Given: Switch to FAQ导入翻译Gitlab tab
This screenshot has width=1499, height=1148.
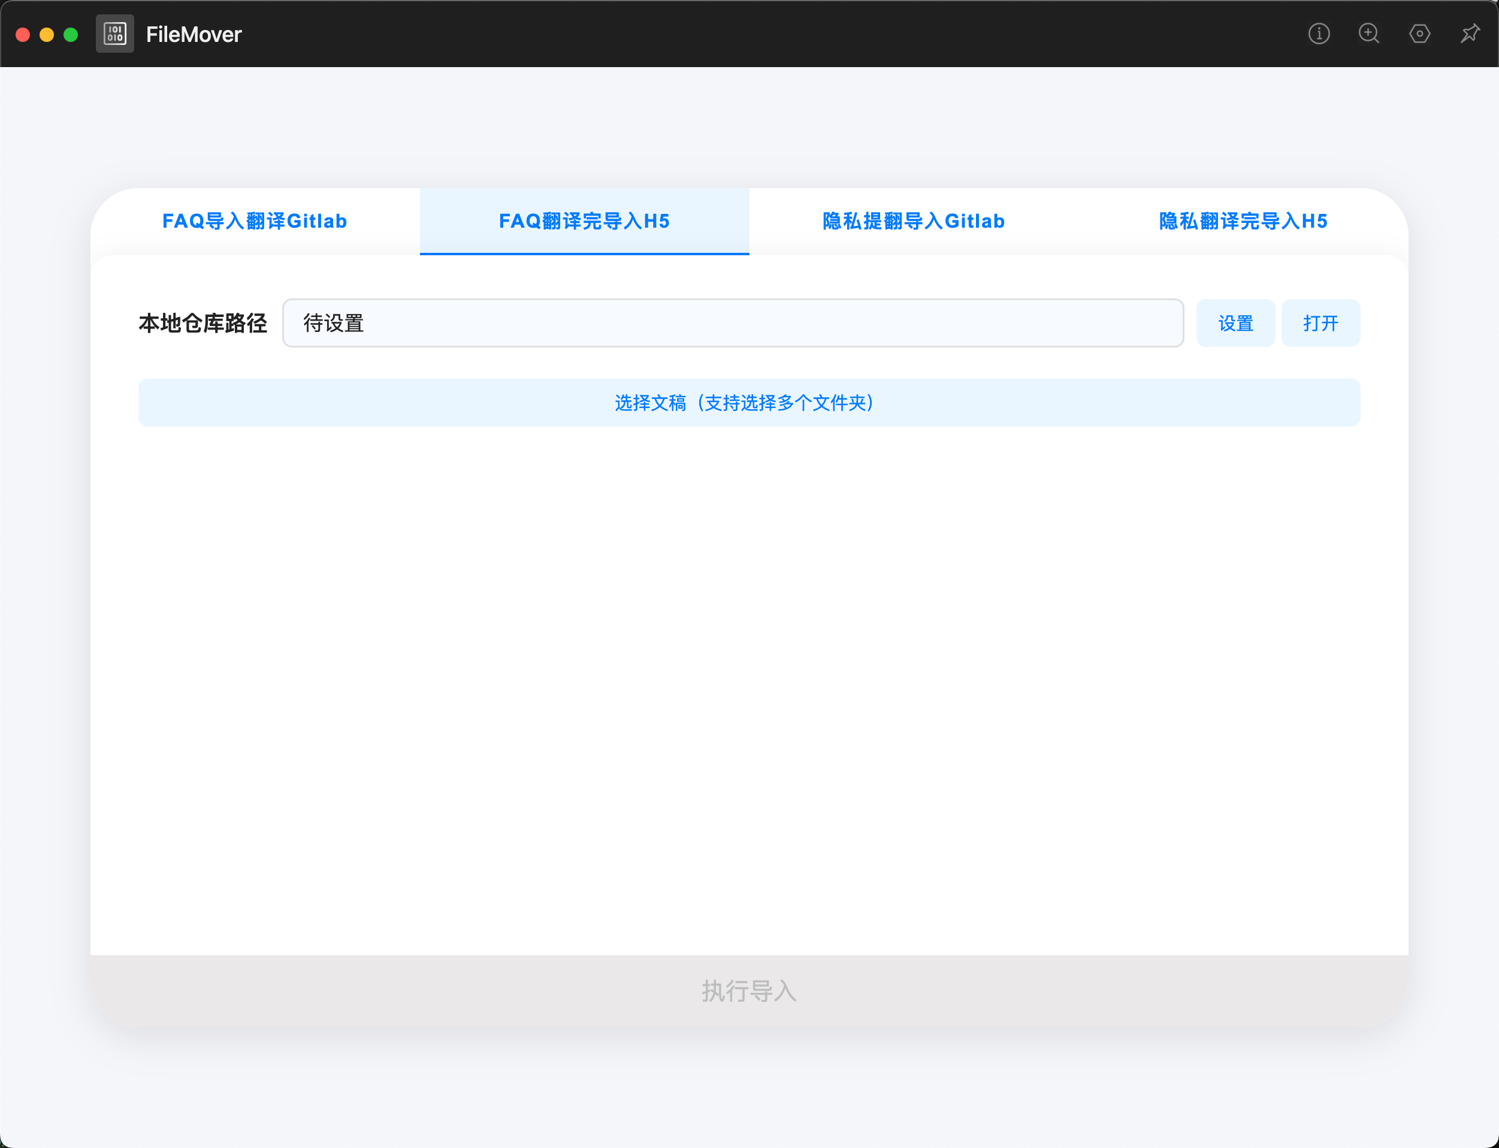Looking at the screenshot, I should [255, 222].
